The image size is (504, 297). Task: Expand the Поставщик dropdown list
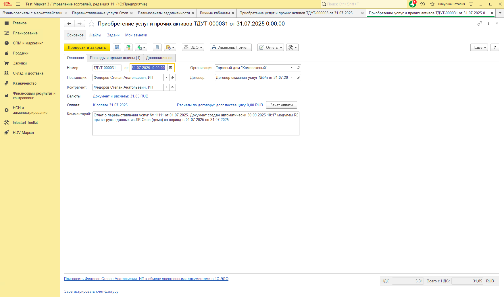coord(167,78)
